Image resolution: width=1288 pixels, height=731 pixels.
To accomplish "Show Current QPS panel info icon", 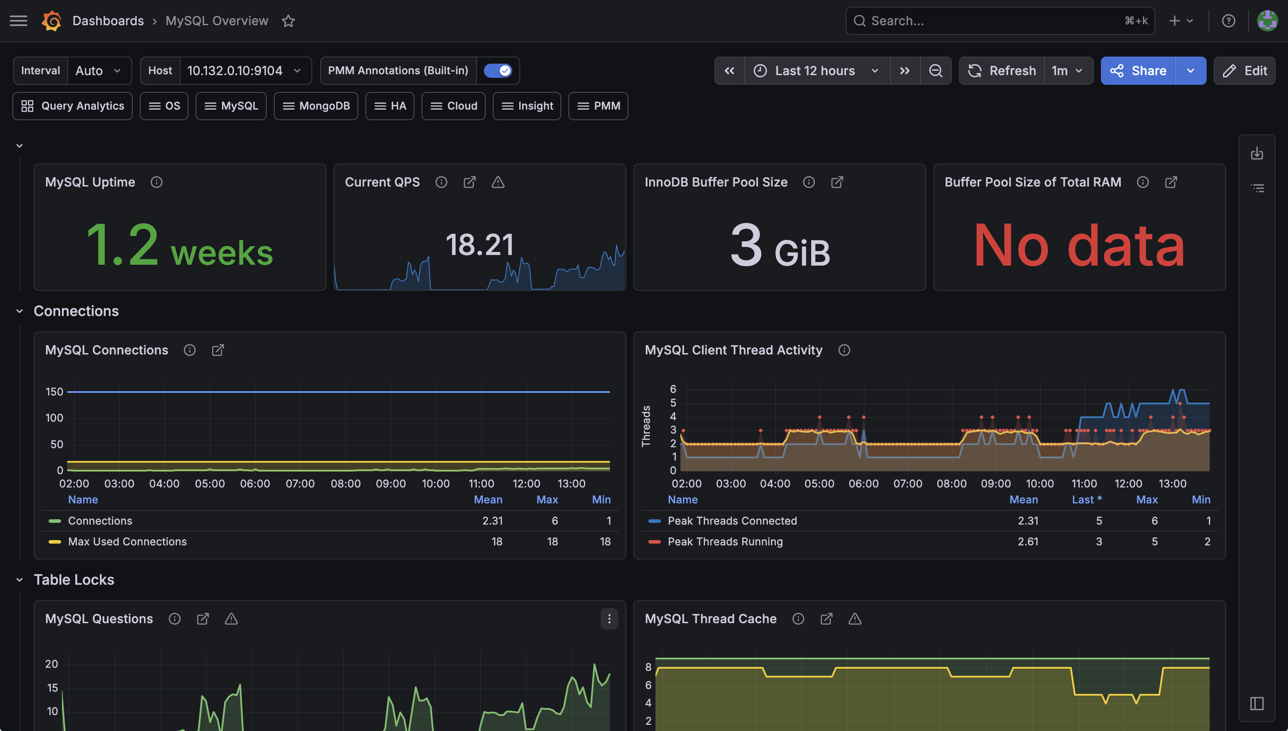I will 441,182.
